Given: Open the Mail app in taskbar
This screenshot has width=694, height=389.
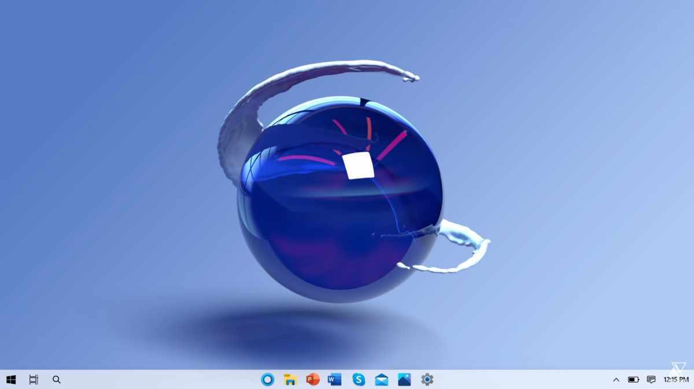Looking at the screenshot, I should coord(382,379).
